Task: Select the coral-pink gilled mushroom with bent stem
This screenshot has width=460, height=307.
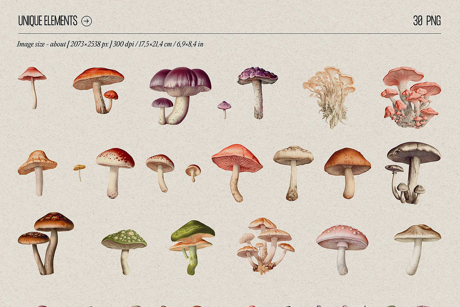Action: (x=237, y=173)
